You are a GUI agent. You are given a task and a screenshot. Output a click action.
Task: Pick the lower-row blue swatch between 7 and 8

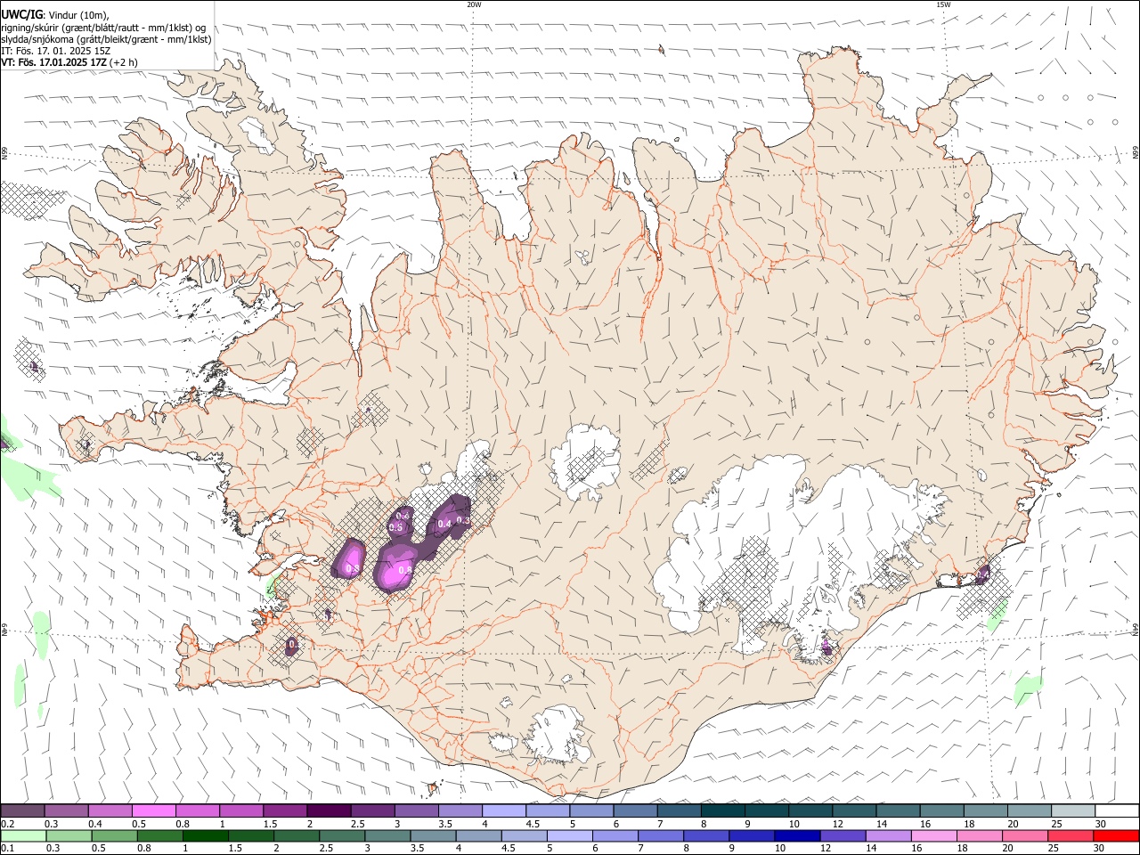(661, 835)
